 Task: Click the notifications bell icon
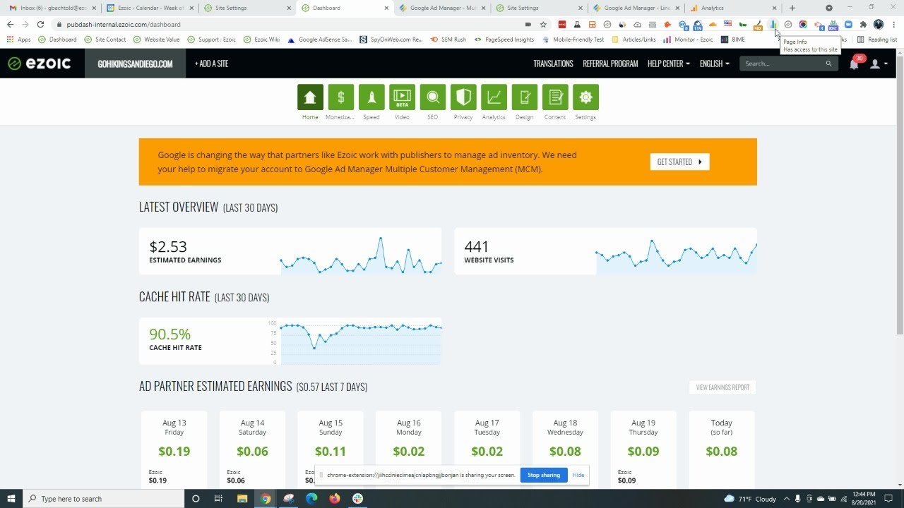tap(854, 64)
